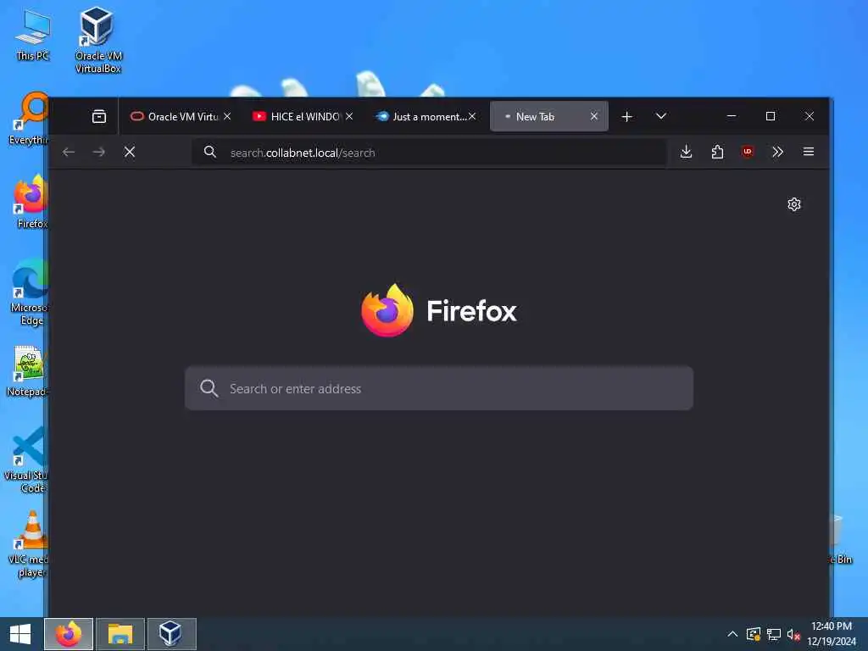Select Microsoft Edge desktop shortcut
The height and width of the screenshot is (651, 868).
click(30, 292)
